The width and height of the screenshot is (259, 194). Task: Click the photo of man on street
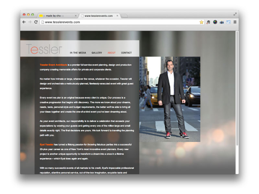coord(170,99)
